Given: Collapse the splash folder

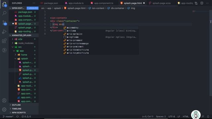Looking at the screenshot, I should (x=25, y=59).
